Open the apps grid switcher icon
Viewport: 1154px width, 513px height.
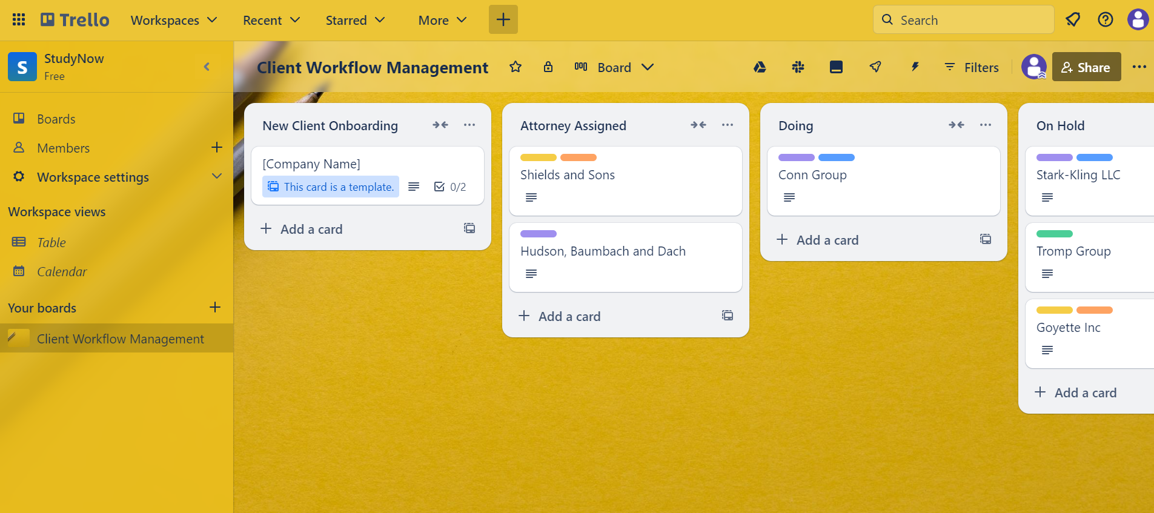tap(19, 20)
